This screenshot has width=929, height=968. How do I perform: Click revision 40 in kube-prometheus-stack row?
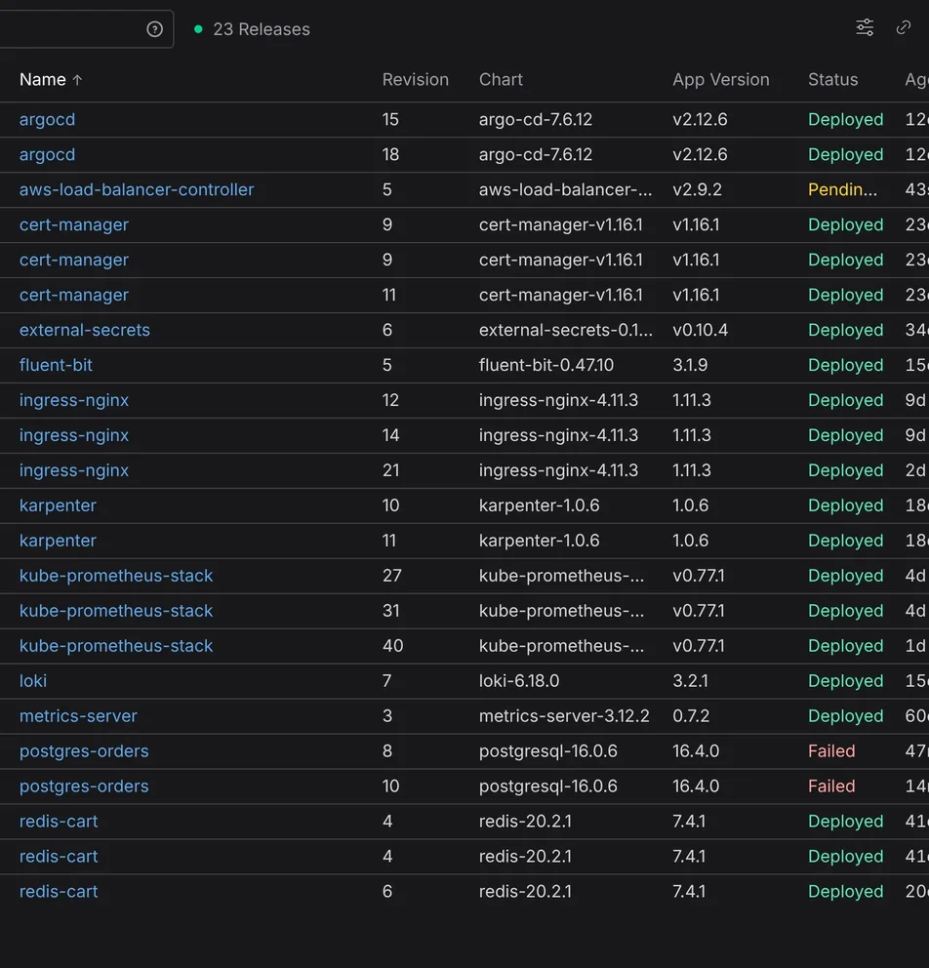click(392, 646)
